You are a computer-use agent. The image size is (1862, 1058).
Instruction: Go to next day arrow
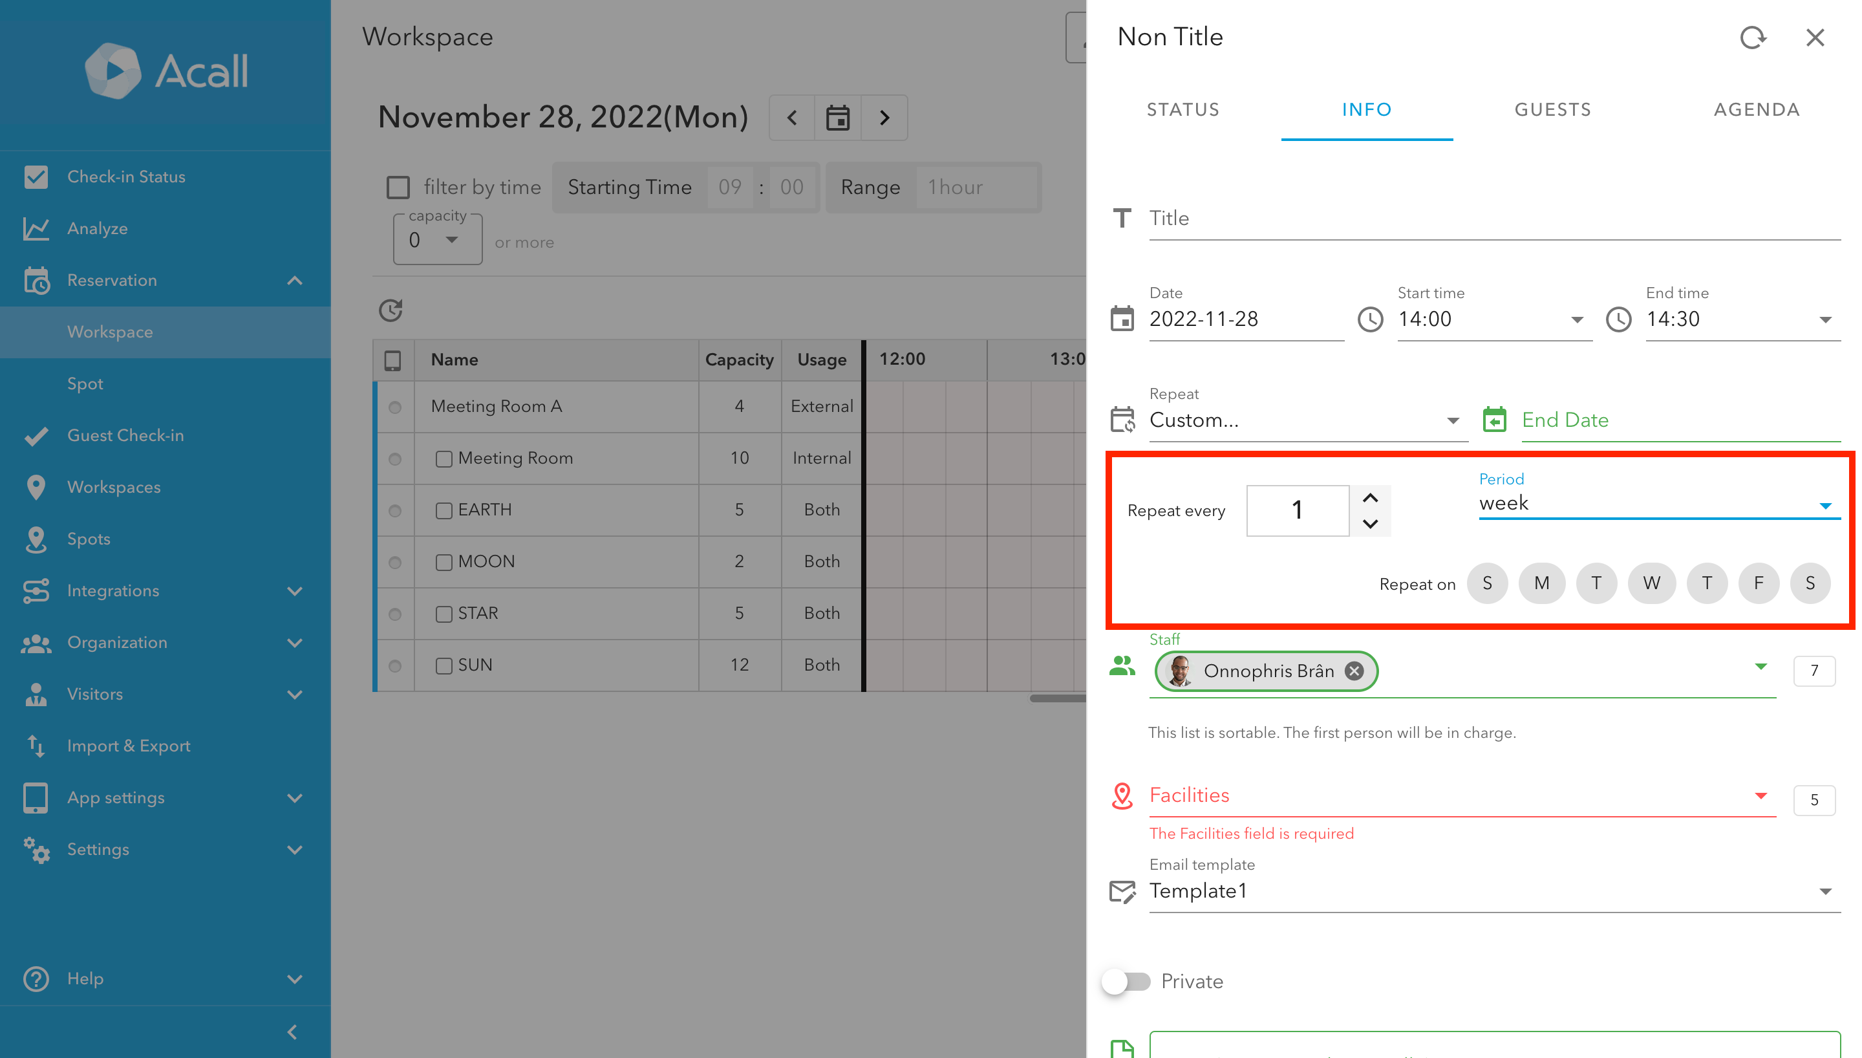click(884, 118)
